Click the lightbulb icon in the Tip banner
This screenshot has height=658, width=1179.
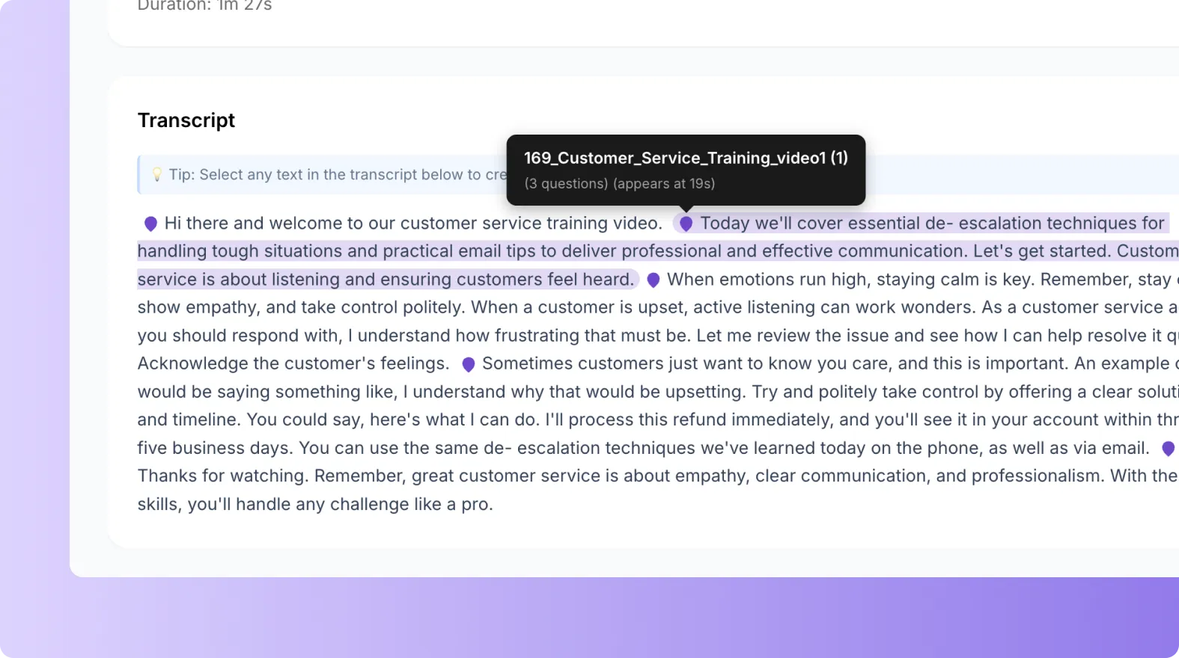click(157, 174)
